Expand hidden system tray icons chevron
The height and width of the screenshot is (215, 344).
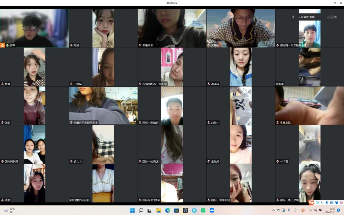tap(273, 210)
